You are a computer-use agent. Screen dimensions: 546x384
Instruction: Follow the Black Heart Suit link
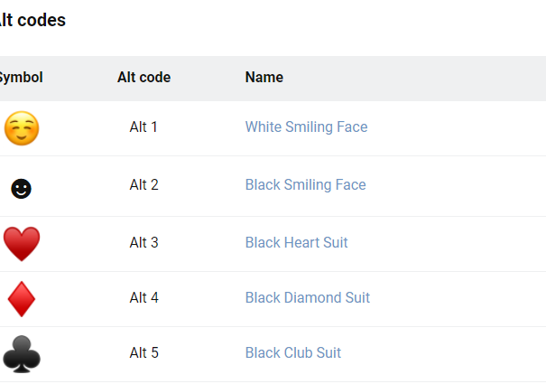296,243
